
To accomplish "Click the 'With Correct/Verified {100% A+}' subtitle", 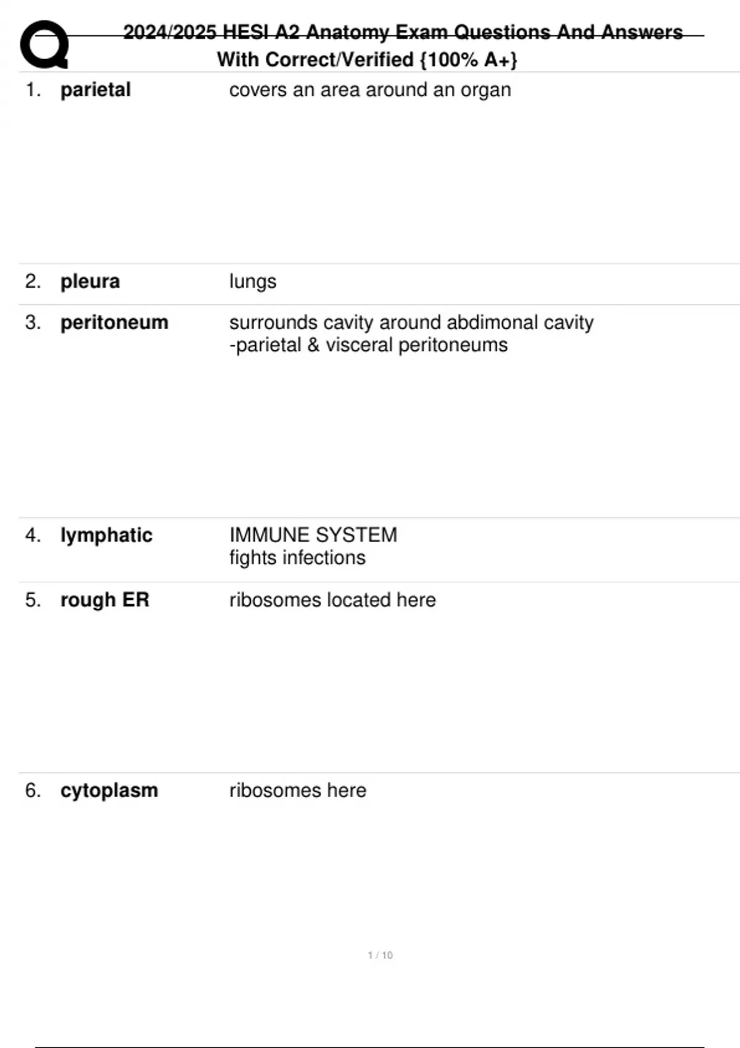I will (367, 60).
